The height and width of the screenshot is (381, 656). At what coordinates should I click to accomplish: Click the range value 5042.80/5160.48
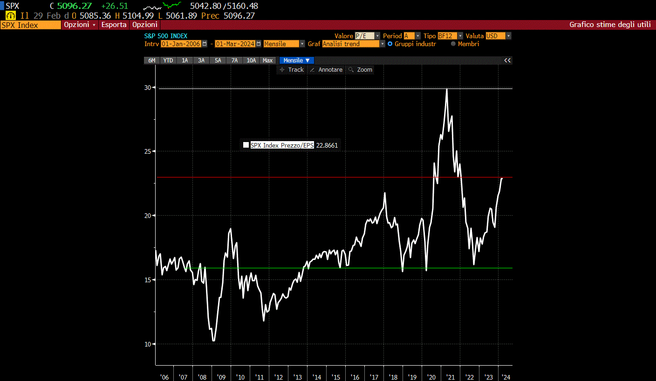tap(224, 6)
